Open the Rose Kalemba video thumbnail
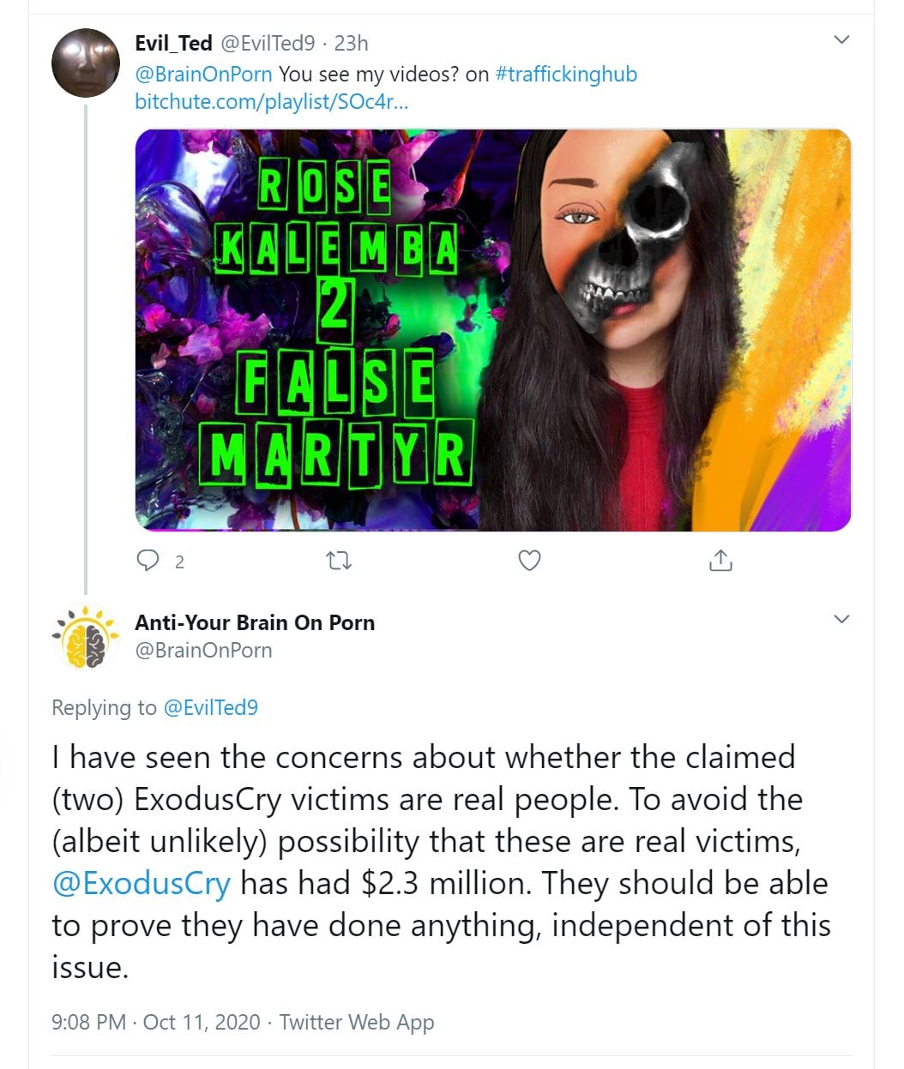The height and width of the screenshot is (1069, 904). (x=493, y=330)
